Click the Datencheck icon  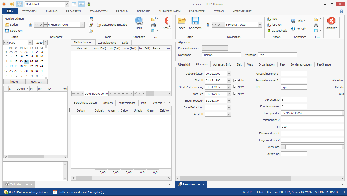click(x=269, y=31)
